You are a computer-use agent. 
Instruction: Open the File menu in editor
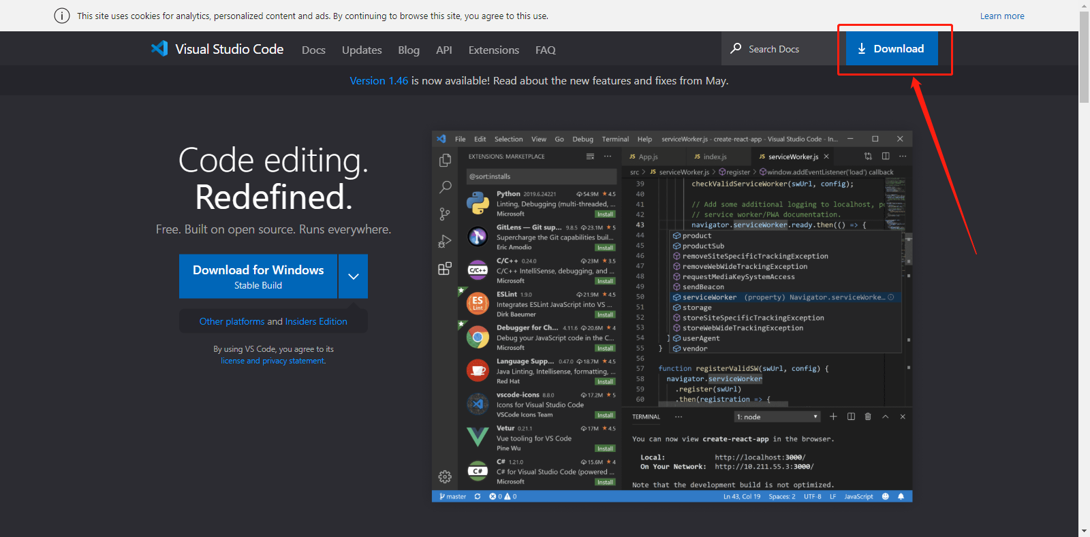(461, 139)
